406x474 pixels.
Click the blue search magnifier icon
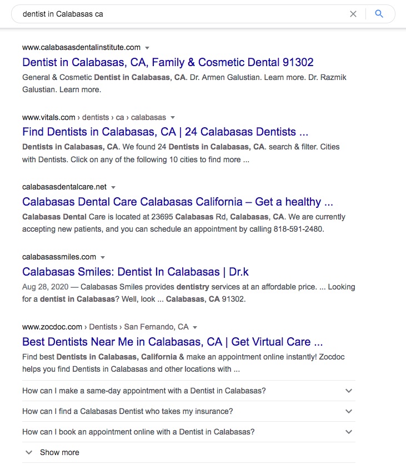click(379, 14)
